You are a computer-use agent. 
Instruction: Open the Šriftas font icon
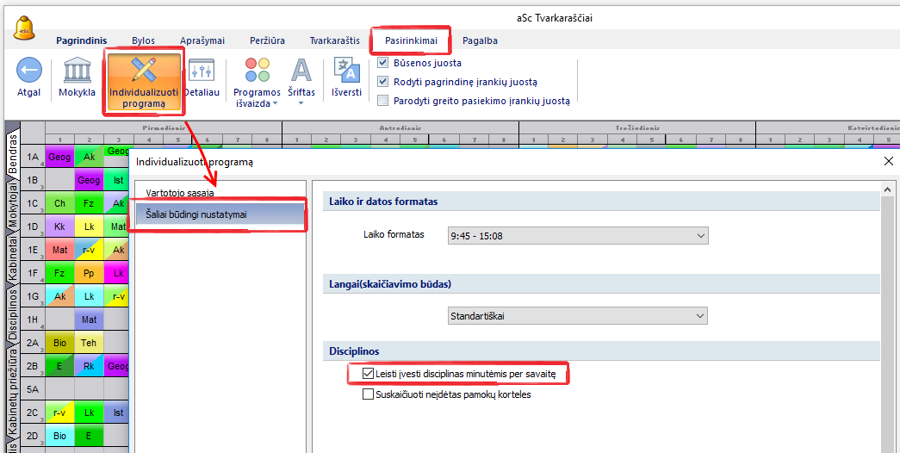301,71
